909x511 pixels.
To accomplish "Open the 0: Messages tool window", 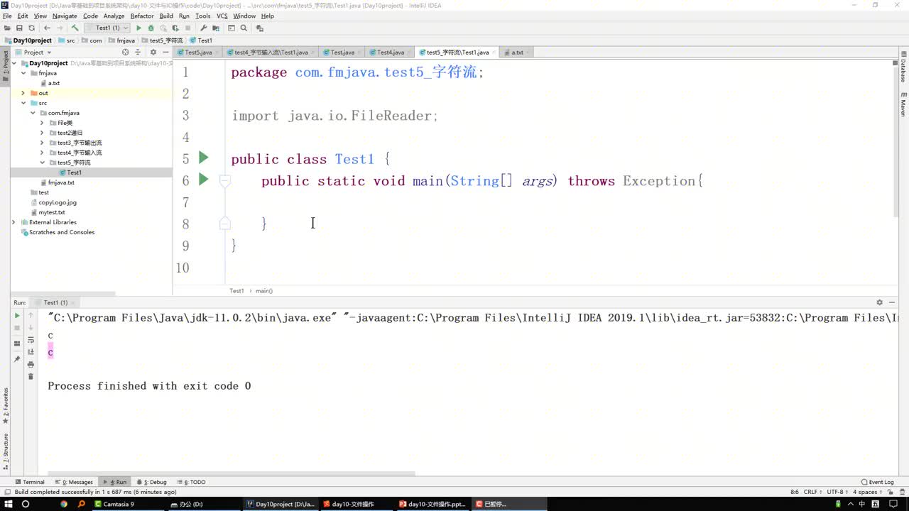I will click(75, 482).
